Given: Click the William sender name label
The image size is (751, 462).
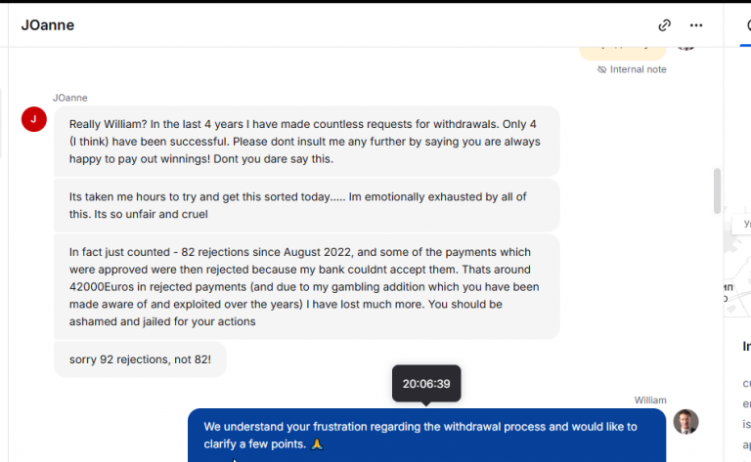Looking at the screenshot, I should (650, 400).
